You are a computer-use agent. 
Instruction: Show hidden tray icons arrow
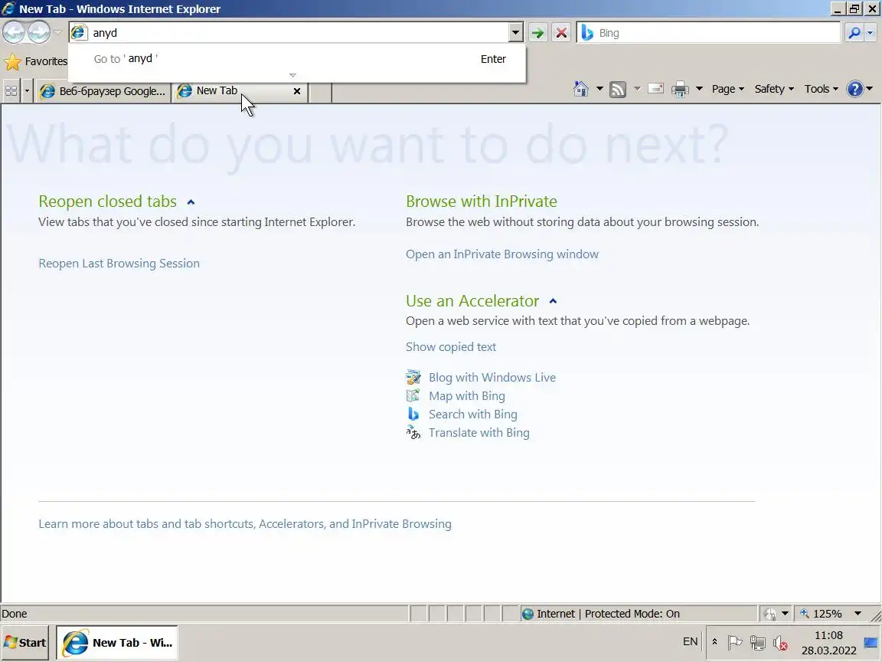coord(714,642)
